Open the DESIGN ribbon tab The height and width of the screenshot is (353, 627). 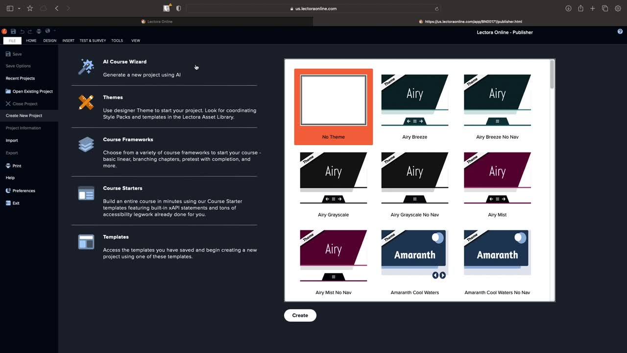click(50, 41)
